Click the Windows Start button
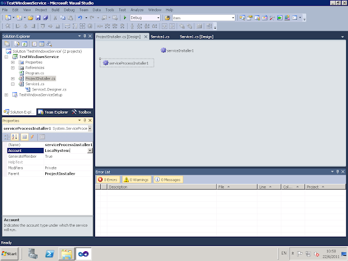 click(9, 253)
